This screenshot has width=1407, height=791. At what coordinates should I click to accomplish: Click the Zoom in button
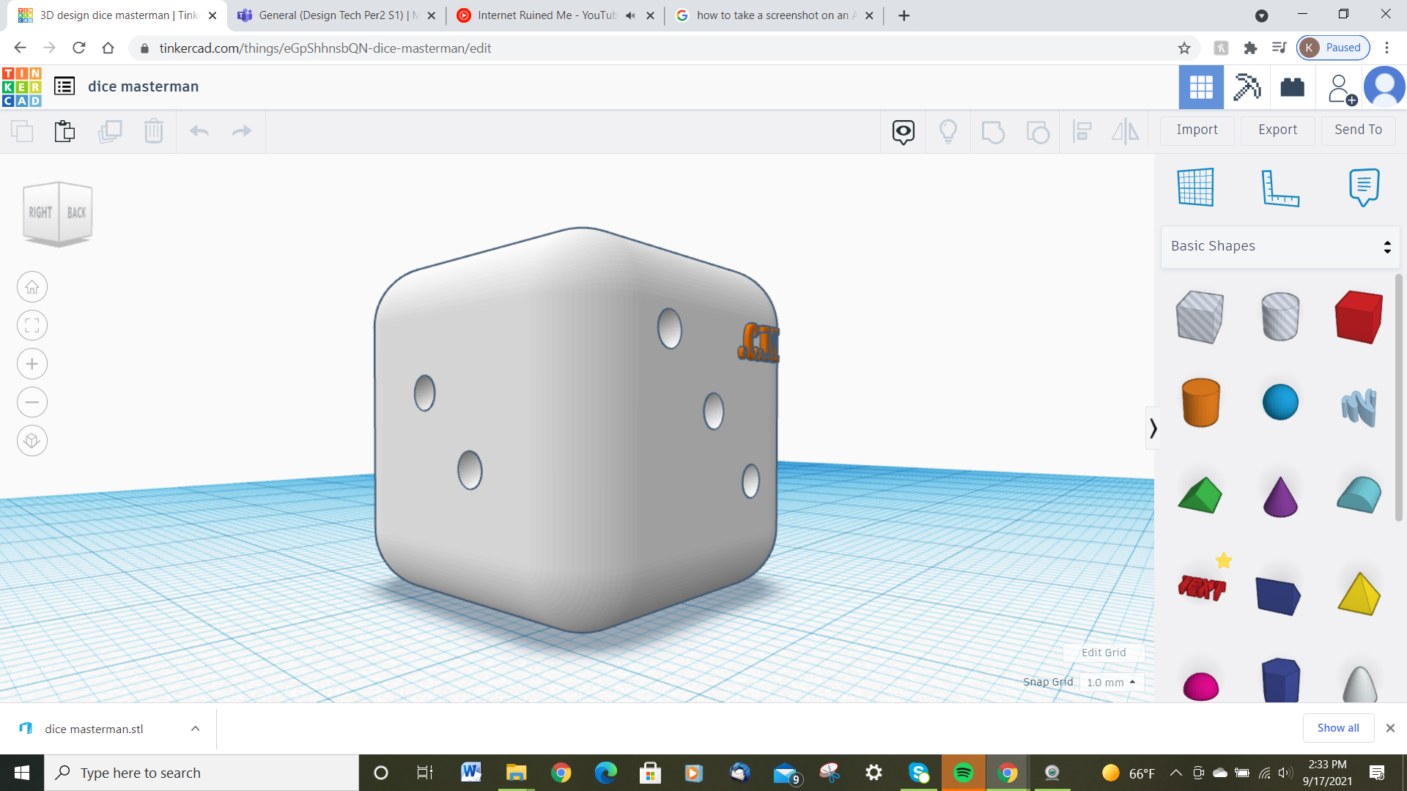32,364
